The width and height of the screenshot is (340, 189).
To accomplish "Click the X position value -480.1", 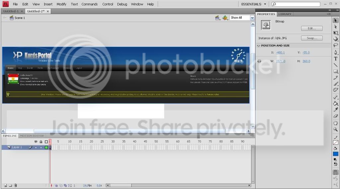I will coord(280,52).
